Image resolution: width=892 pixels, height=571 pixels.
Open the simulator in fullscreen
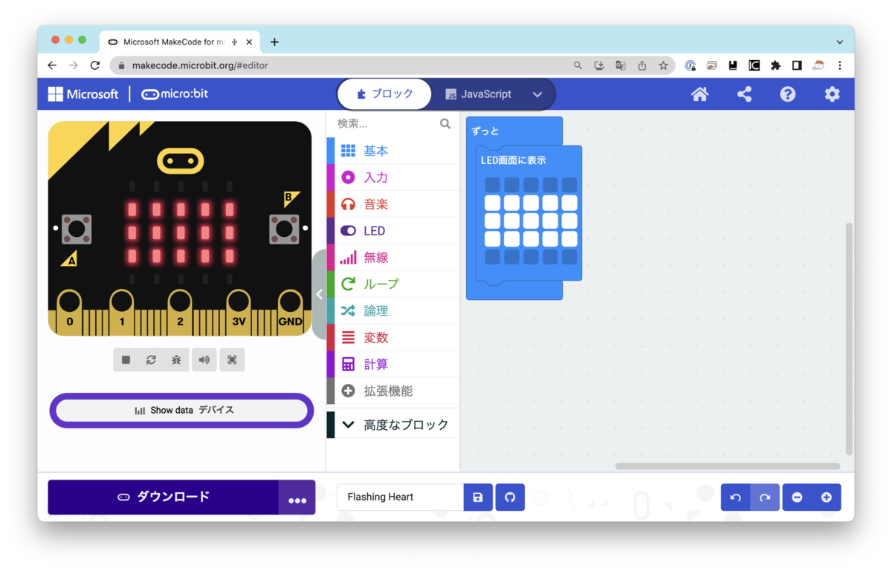pos(232,359)
